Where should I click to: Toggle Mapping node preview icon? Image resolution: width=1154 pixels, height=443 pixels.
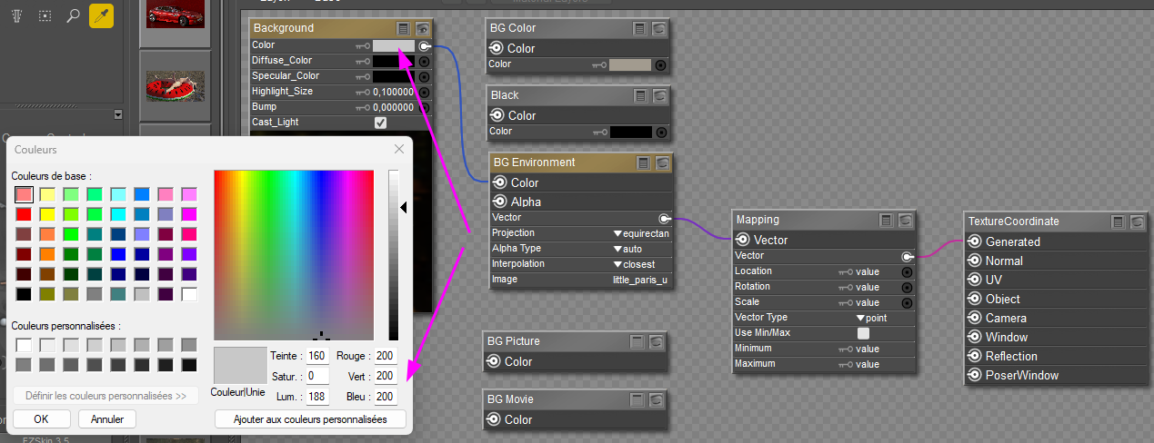906,220
